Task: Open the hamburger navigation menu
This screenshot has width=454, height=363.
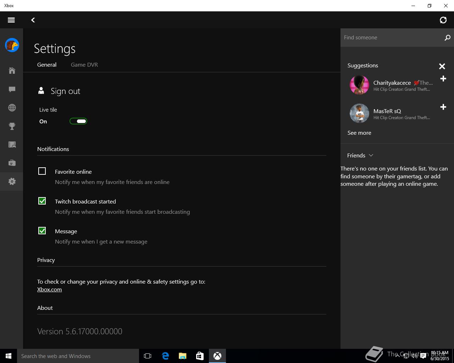Action: (x=11, y=20)
